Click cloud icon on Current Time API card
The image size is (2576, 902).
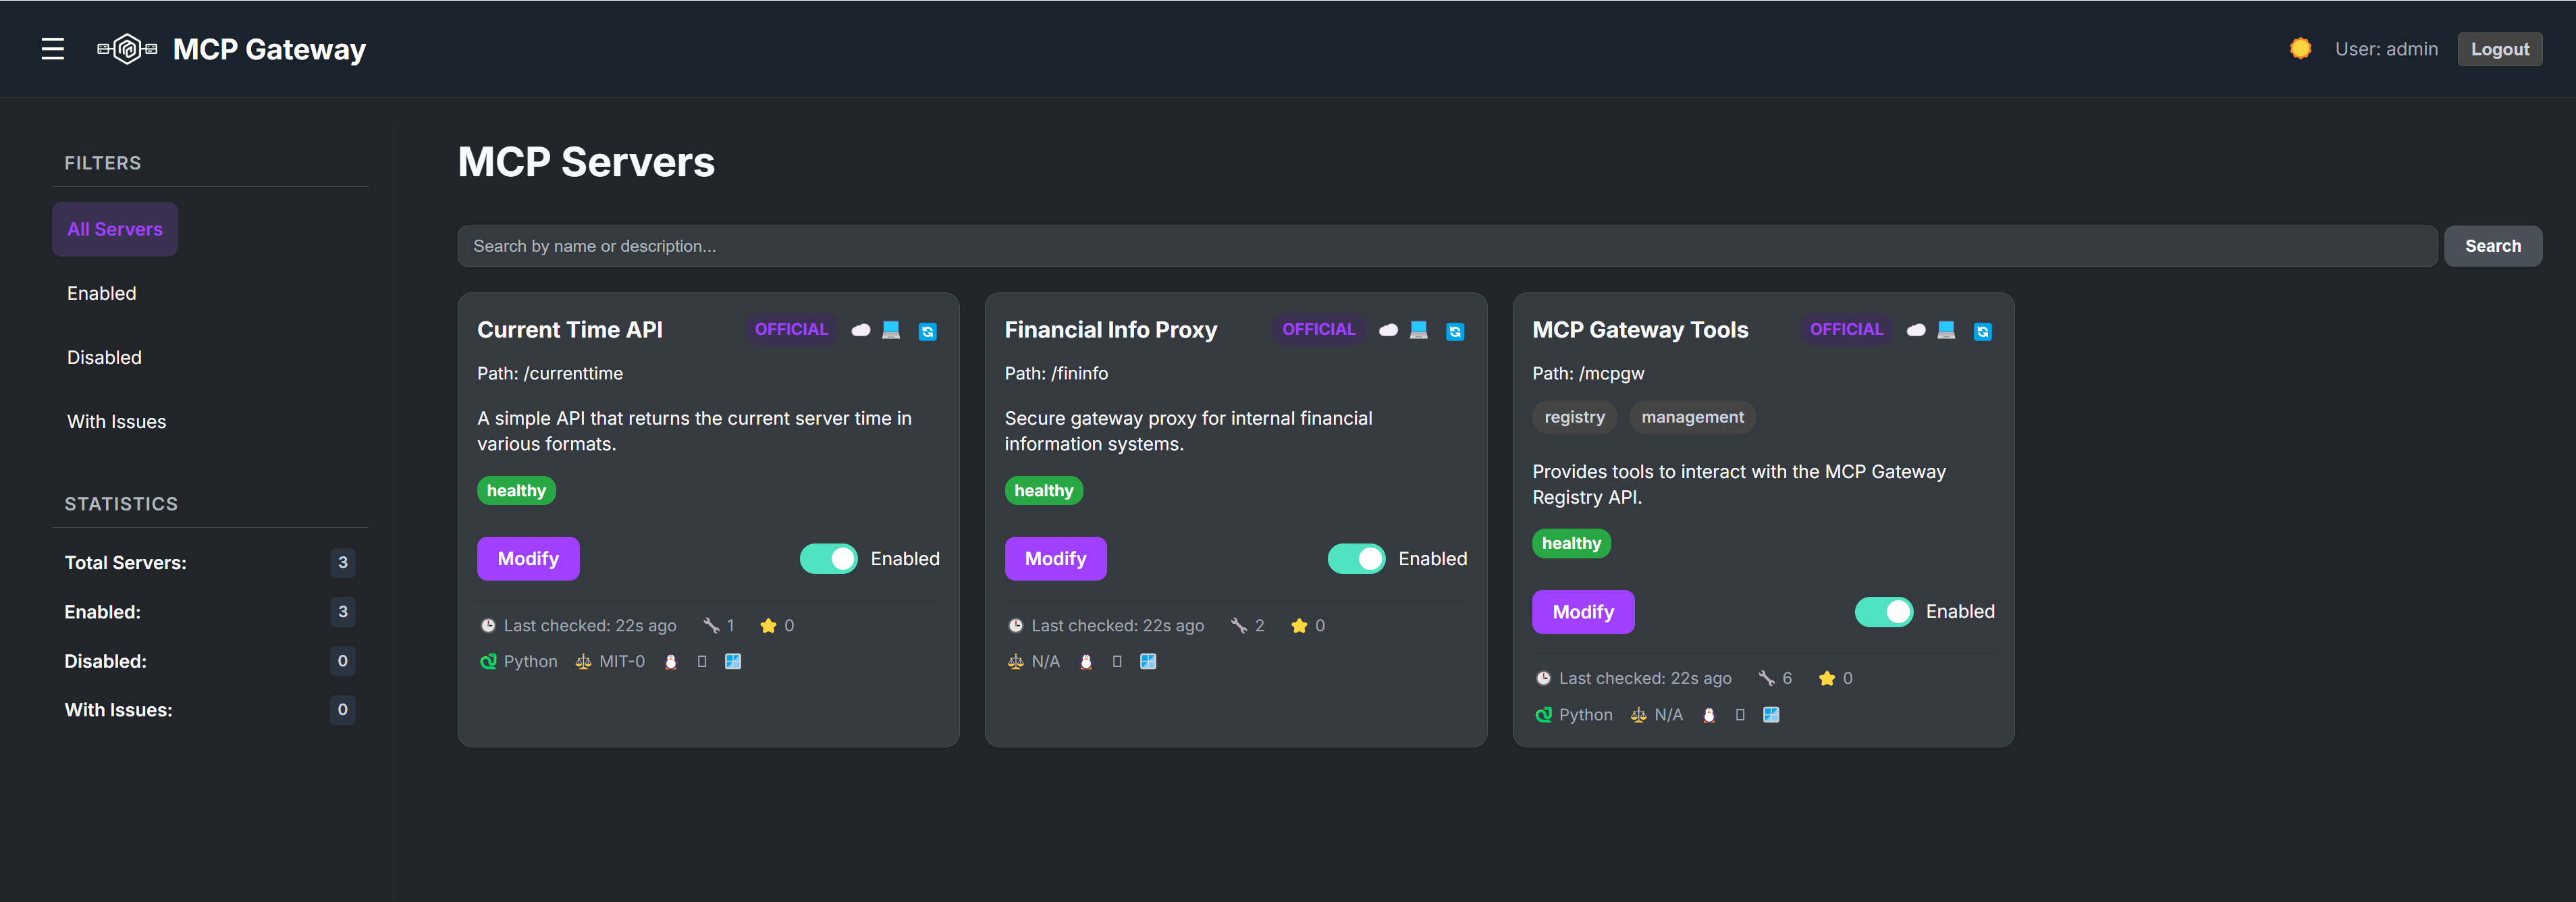860,330
